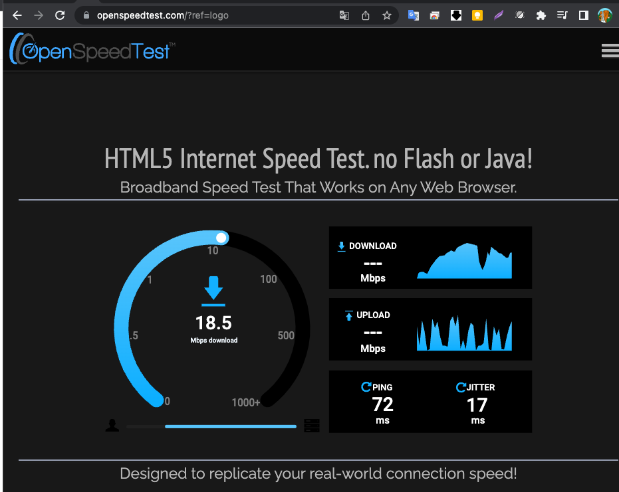Image resolution: width=619 pixels, height=492 pixels.
Task: Open the Google Translate extension
Action: click(x=414, y=15)
